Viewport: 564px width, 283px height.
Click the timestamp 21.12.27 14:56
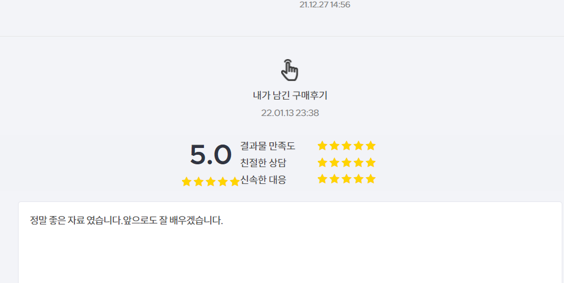pyautogui.click(x=325, y=5)
